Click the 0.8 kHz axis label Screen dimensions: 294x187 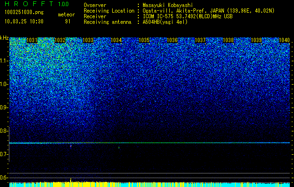3,131
